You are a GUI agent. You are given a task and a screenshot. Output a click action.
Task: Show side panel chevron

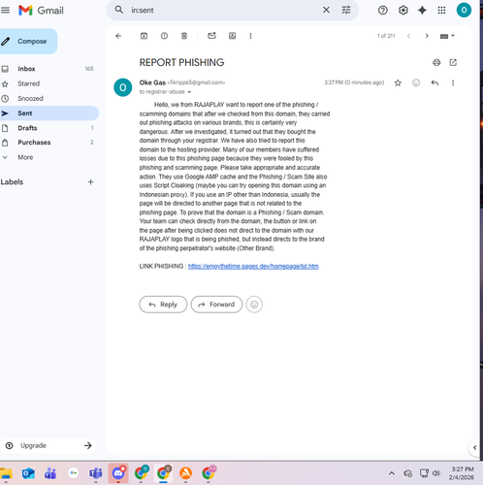point(474,448)
